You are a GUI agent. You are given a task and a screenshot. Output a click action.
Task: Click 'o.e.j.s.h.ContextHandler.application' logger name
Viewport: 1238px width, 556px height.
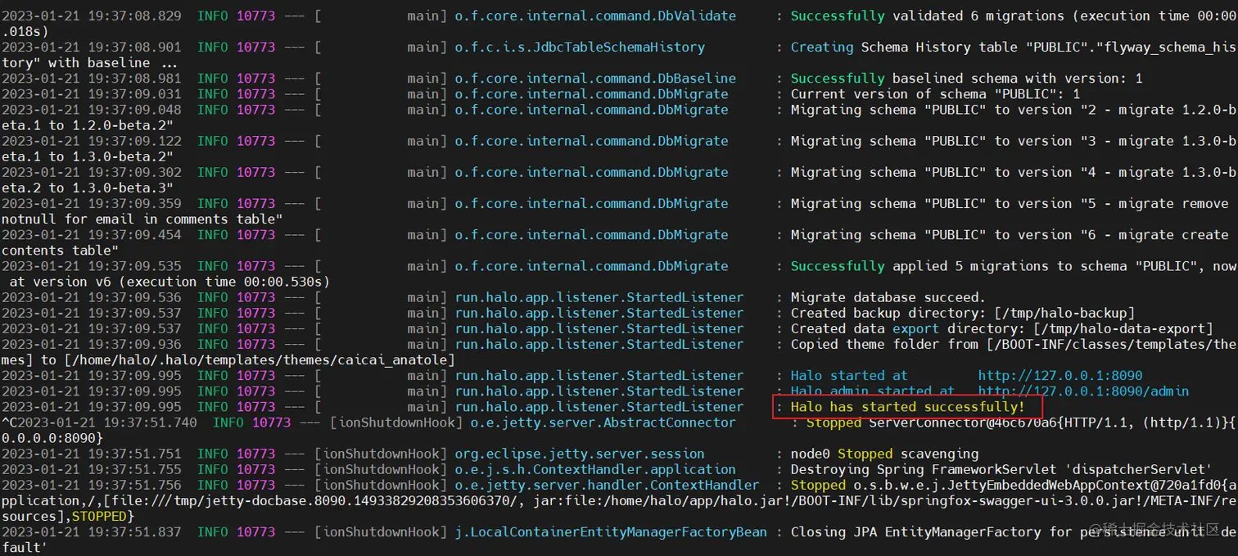[x=595, y=469]
